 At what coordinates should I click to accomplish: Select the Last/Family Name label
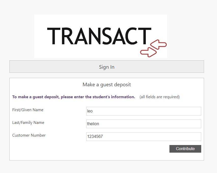tap(28, 123)
